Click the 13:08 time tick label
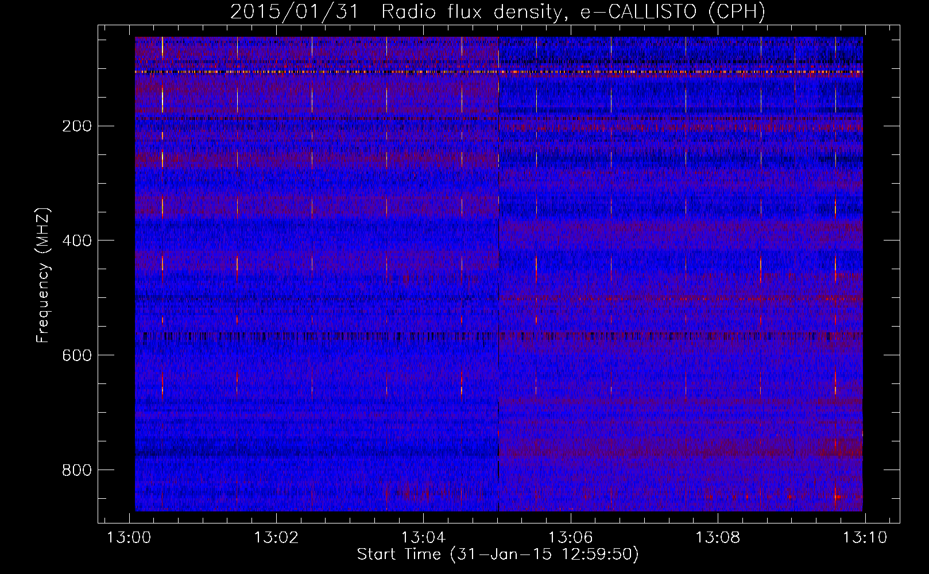The height and width of the screenshot is (574, 929). tap(718, 537)
